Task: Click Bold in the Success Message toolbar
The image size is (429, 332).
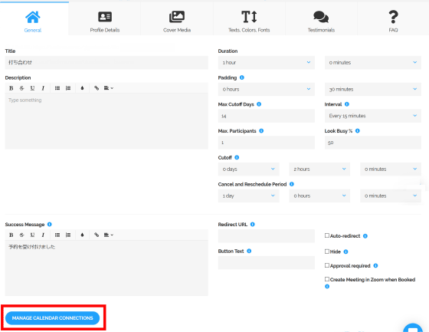Action: (11, 235)
